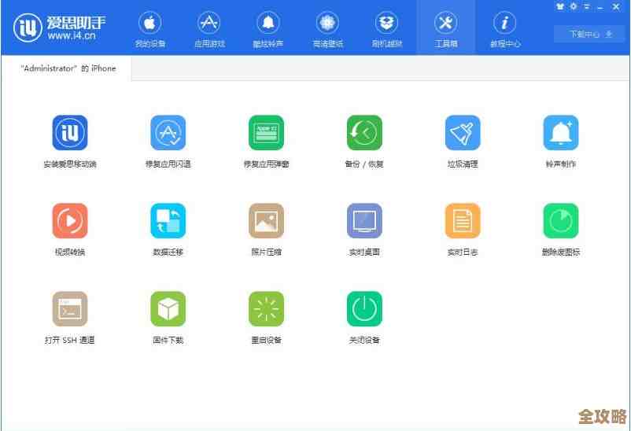Click the 重启设备 restart device icon
The width and height of the screenshot is (631, 431).
click(266, 309)
